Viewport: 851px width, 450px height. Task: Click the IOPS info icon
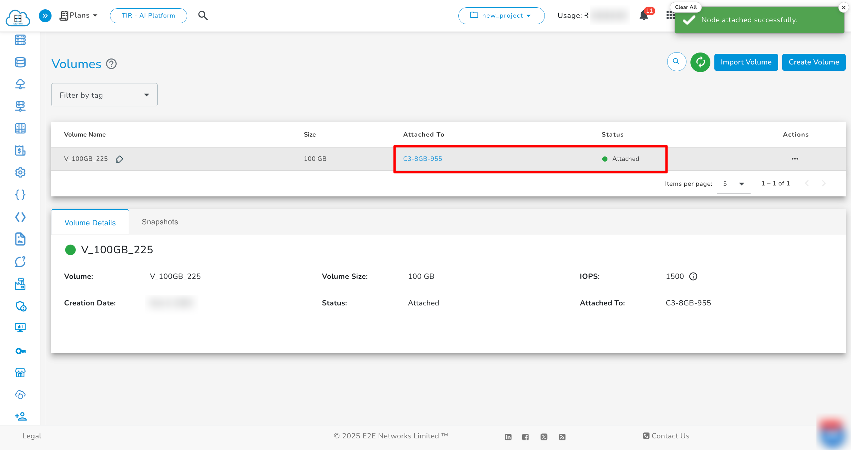693,277
